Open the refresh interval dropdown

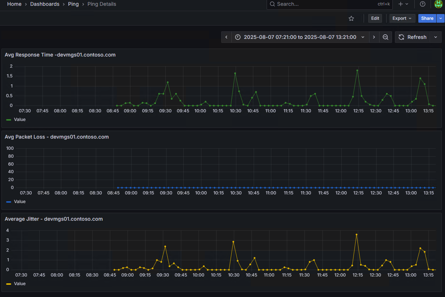pyautogui.click(x=436, y=37)
